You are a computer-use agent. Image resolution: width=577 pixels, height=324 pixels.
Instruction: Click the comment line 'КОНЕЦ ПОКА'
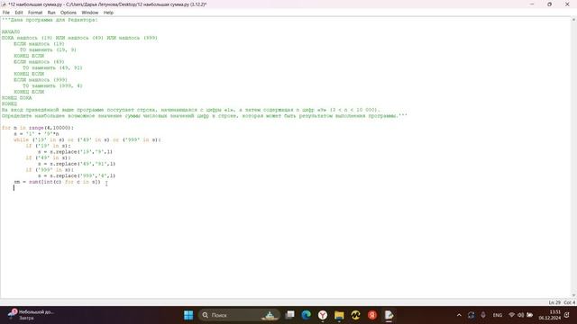click(16, 98)
